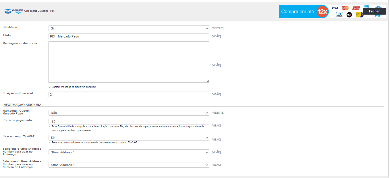Click the Mercado Pago handshake logo
The width and height of the screenshot is (390, 178).
14,11
